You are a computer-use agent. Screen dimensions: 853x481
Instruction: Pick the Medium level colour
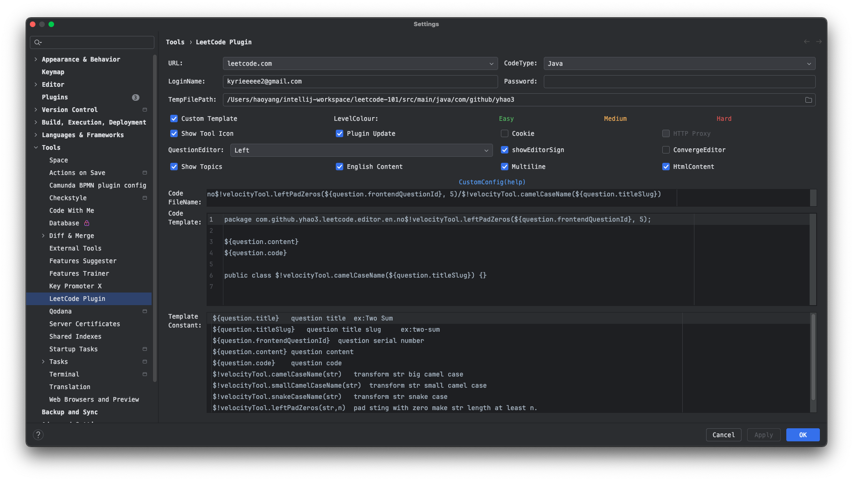pyautogui.click(x=615, y=119)
